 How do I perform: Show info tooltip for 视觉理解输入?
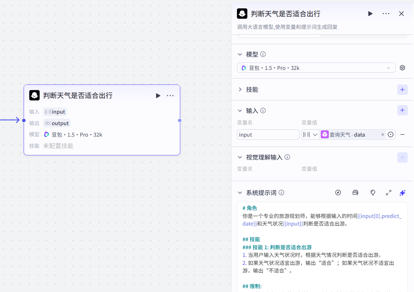287,157
